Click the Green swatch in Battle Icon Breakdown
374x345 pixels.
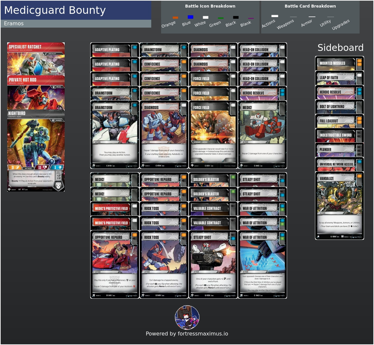click(221, 18)
